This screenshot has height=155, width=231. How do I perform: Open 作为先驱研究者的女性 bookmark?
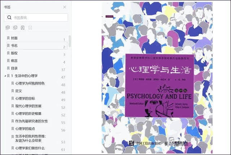[31, 121]
